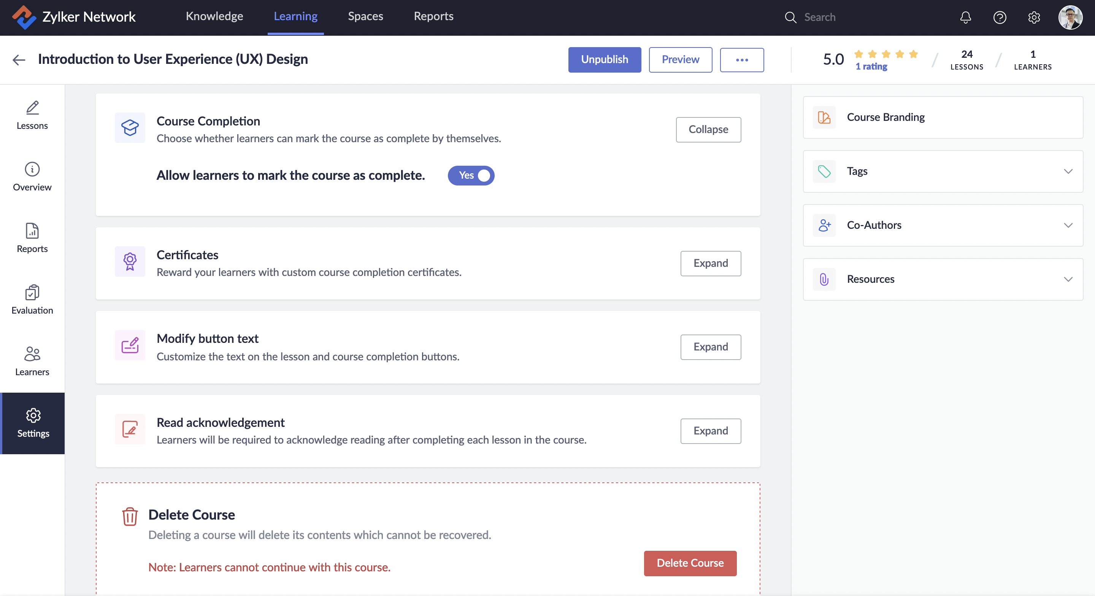Open the Lessons sidebar section

click(32, 115)
